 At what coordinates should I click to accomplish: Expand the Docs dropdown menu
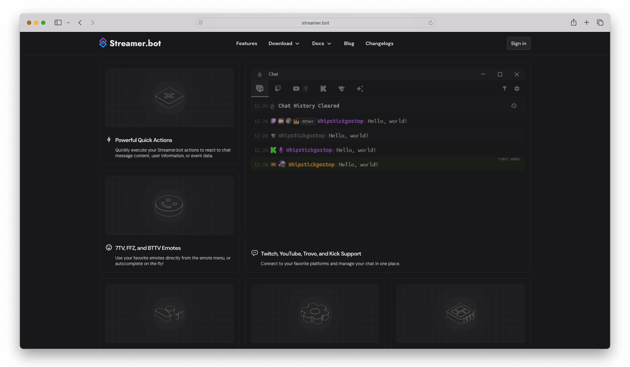(322, 43)
